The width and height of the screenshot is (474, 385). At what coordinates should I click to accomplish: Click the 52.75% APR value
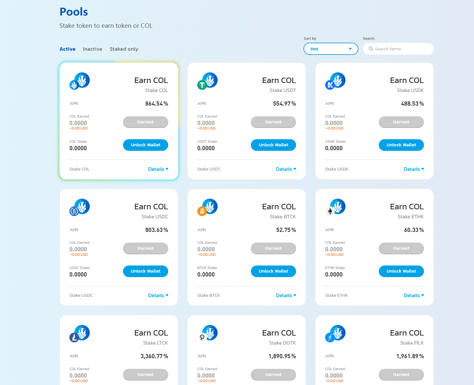286,230
